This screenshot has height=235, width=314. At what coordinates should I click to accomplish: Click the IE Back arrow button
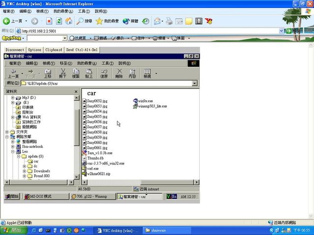point(6,21)
